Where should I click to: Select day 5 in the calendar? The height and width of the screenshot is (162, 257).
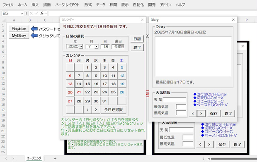(x=122, y=67)
